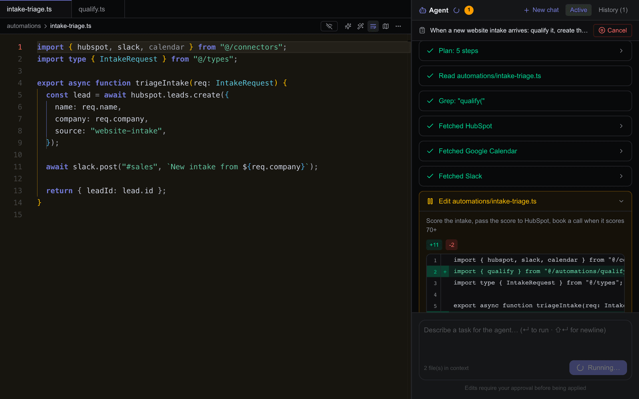Click the offline wifi-off toggle in editor toolbar
This screenshot has width=639, height=399.
[x=329, y=26]
